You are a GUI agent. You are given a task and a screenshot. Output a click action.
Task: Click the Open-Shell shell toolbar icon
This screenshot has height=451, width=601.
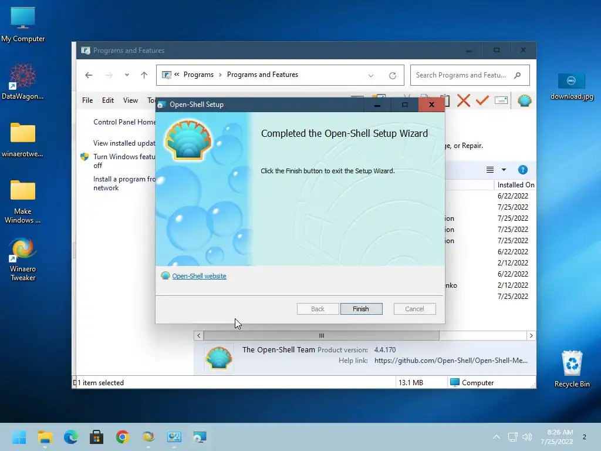tap(524, 100)
